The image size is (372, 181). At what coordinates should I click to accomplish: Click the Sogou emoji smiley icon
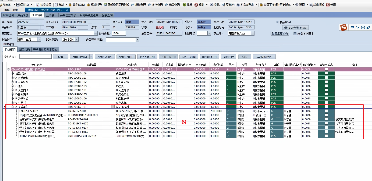click(363, 27)
